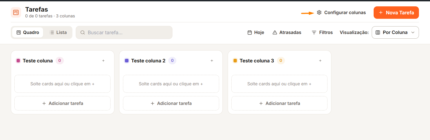This screenshot has height=140, width=430.
Task: Switch to the Lista view tab
Action: click(x=58, y=33)
